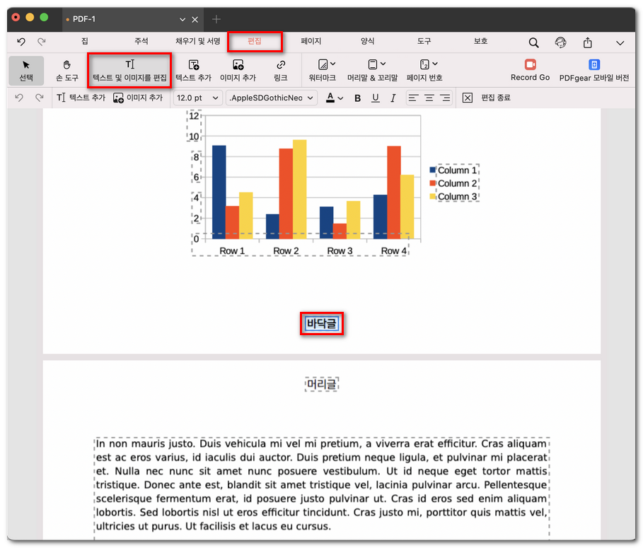Image resolution: width=643 pixels, height=548 pixels.
Task: Select the Column 2 legend text
Action: click(458, 183)
